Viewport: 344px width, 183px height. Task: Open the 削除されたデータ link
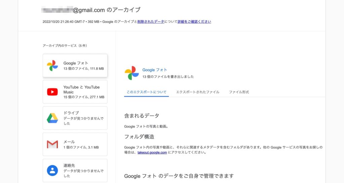(151, 22)
